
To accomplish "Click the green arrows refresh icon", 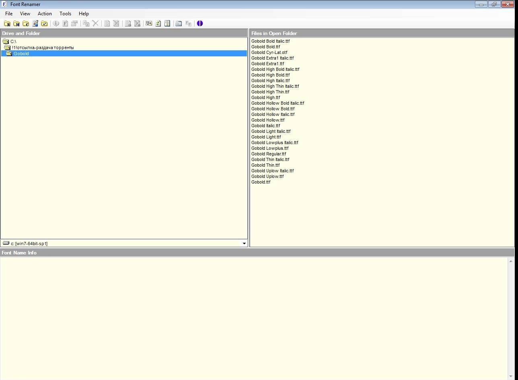I will [x=158, y=23].
